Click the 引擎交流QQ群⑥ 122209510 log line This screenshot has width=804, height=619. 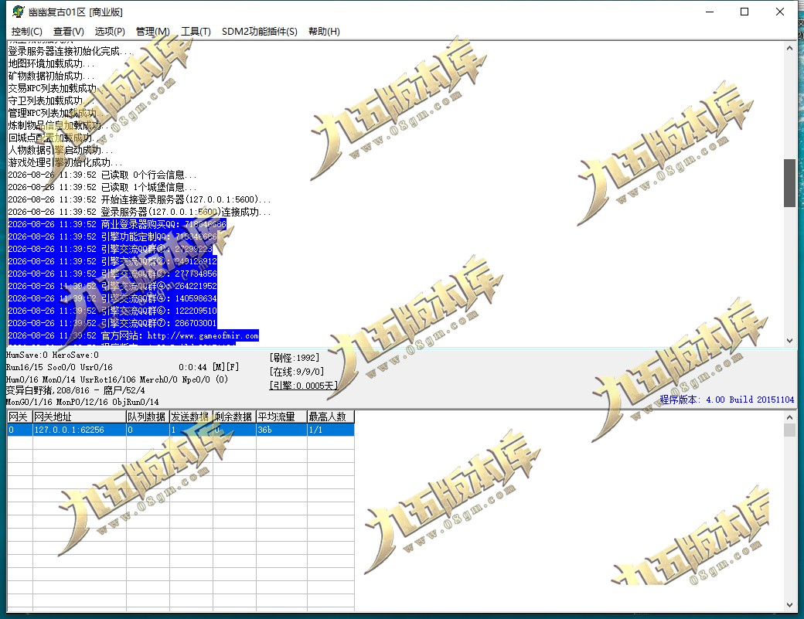click(x=112, y=311)
